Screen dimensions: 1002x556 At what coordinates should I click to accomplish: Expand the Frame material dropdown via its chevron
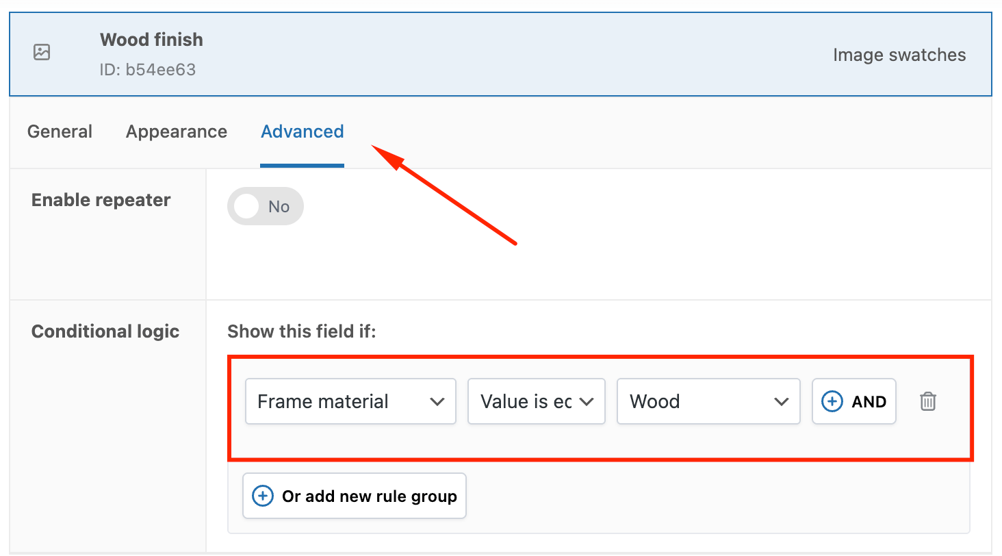[438, 401]
